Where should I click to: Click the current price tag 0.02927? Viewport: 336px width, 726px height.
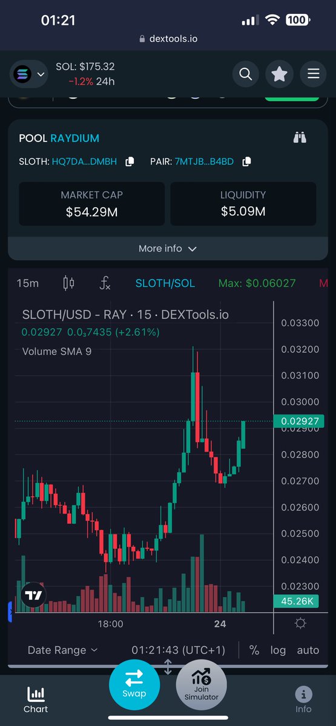298,421
